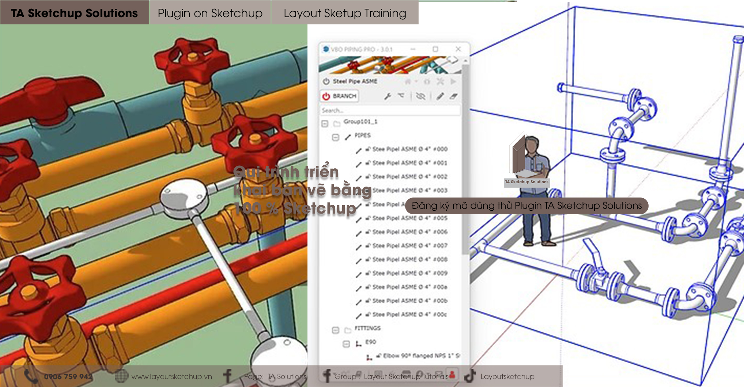The width and height of the screenshot is (744, 387).
Task: Click the PIPES tree label
Action: [362, 135]
